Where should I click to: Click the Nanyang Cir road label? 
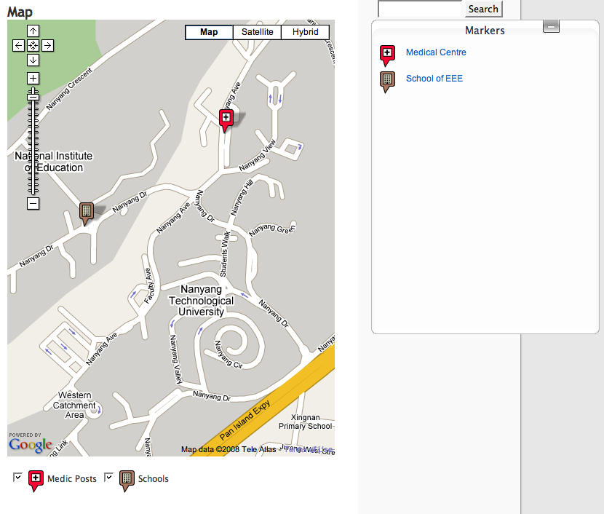pos(229,355)
